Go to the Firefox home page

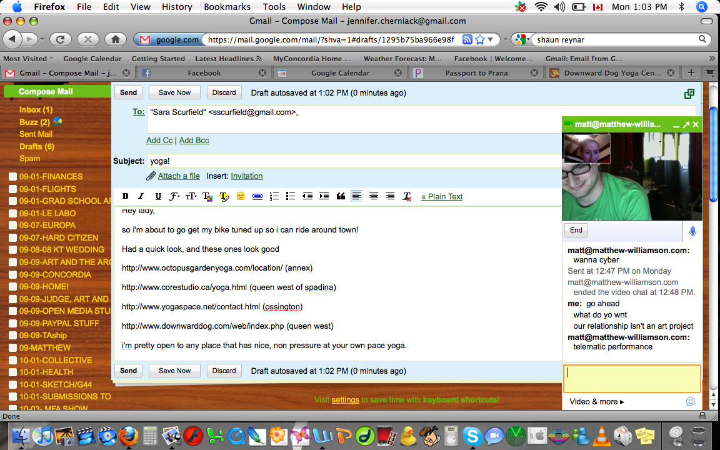click(115, 39)
